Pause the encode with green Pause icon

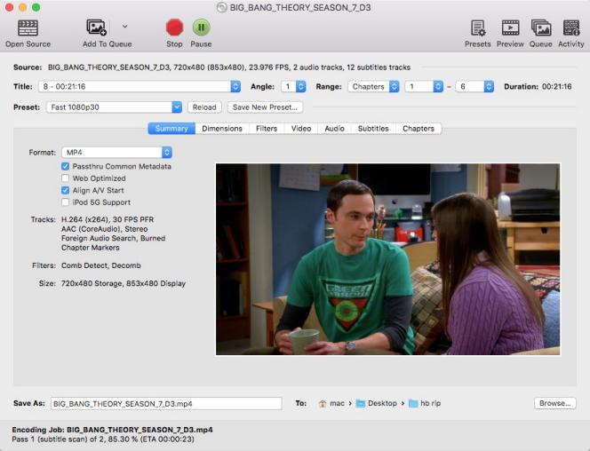click(x=202, y=28)
